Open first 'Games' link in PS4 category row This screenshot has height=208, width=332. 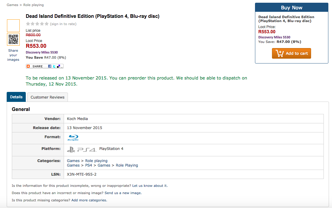[x=73, y=165]
